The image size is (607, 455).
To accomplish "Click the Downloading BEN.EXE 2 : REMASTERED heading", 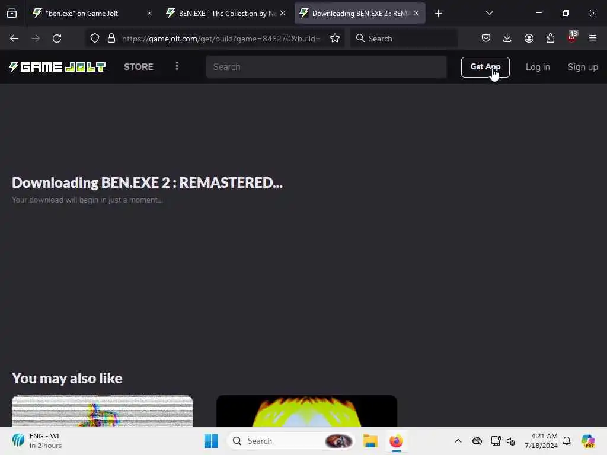I will point(147,182).
